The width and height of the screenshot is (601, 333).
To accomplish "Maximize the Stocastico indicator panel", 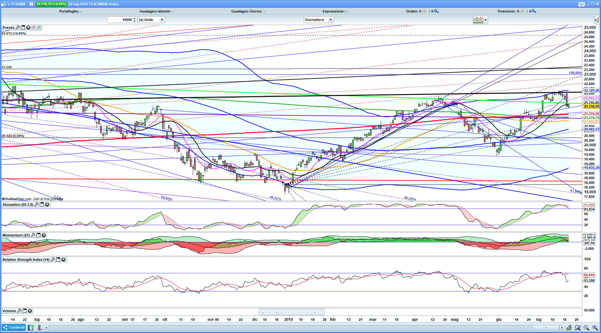I will (x=42, y=204).
